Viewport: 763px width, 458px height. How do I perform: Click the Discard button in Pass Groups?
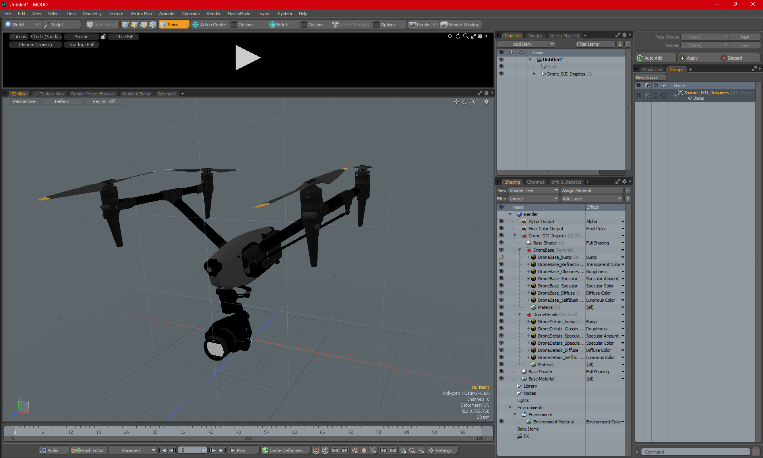pyautogui.click(x=739, y=58)
